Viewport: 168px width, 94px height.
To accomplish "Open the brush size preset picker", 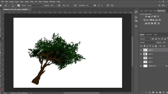I will [15, 5].
